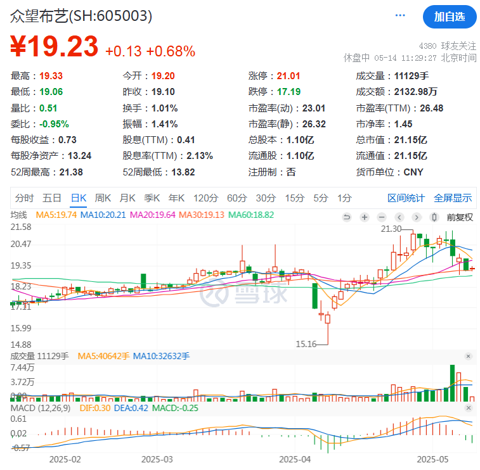Click 股息率(TTM) value 2.13%
Viewport: 480px width, 470px height.
pos(200,156)
